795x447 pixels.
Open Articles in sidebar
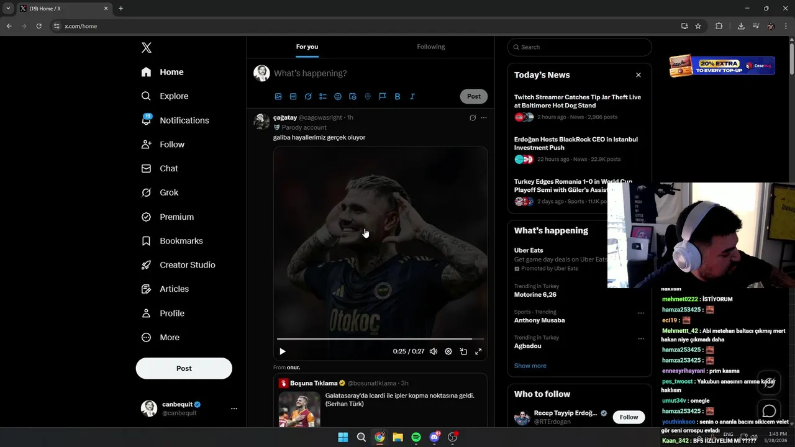click(165, 289)
